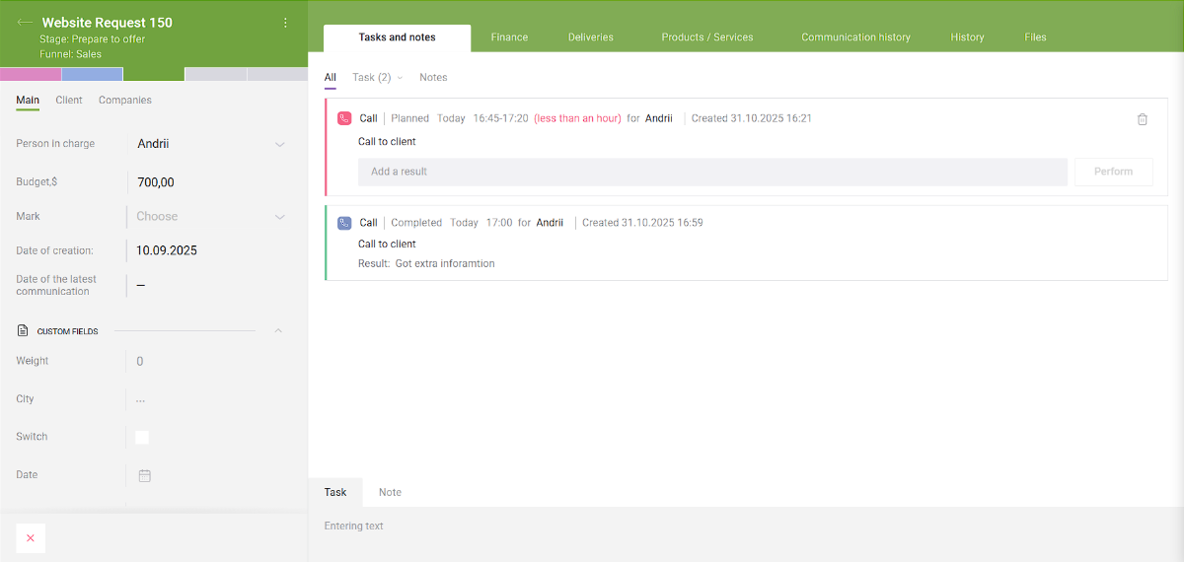Viewport: 1184px width, 562px height.
Task: Select the pink funnel stage segment
Action: pos(31,74)
